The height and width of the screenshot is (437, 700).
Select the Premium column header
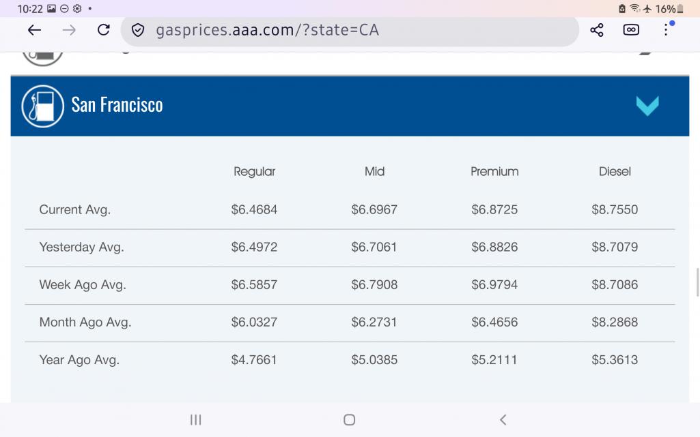pos(494,172)
